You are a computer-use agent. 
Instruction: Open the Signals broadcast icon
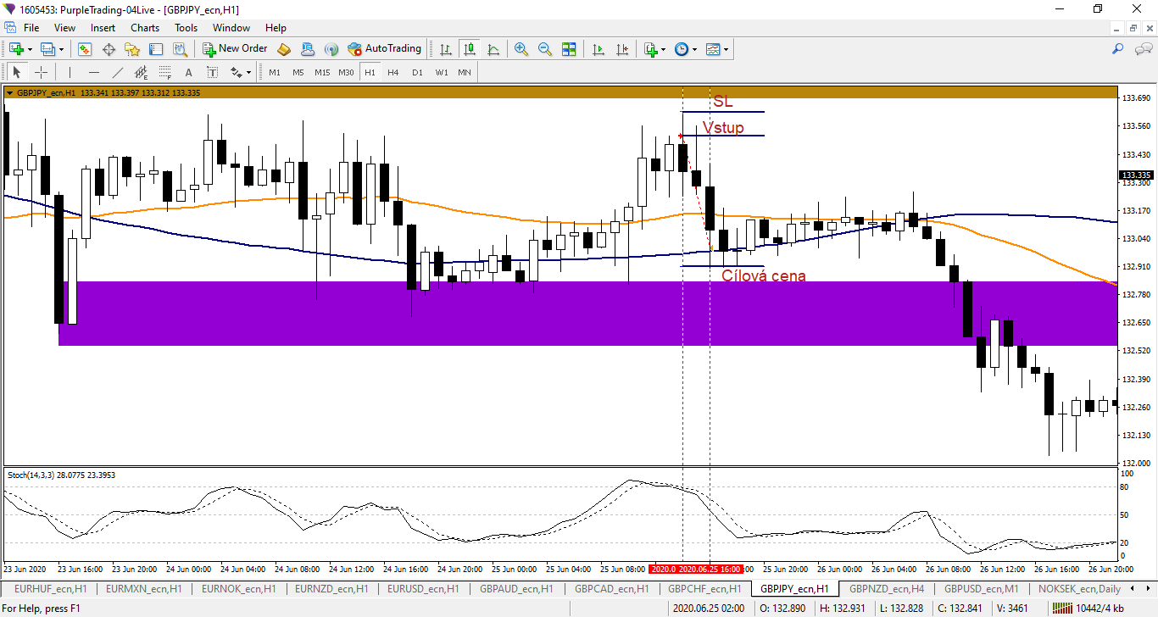(x=331, y=49)
